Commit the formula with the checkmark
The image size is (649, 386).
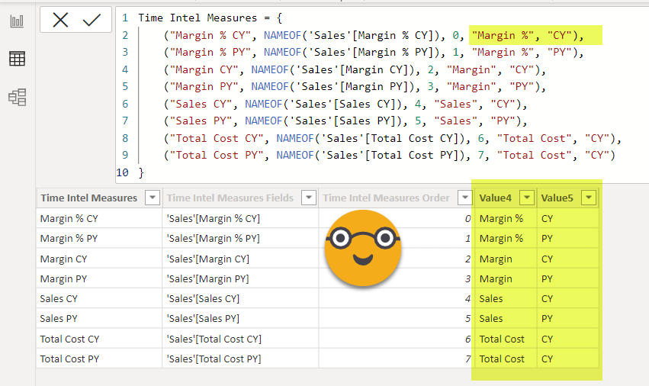[x=92, y=21]
